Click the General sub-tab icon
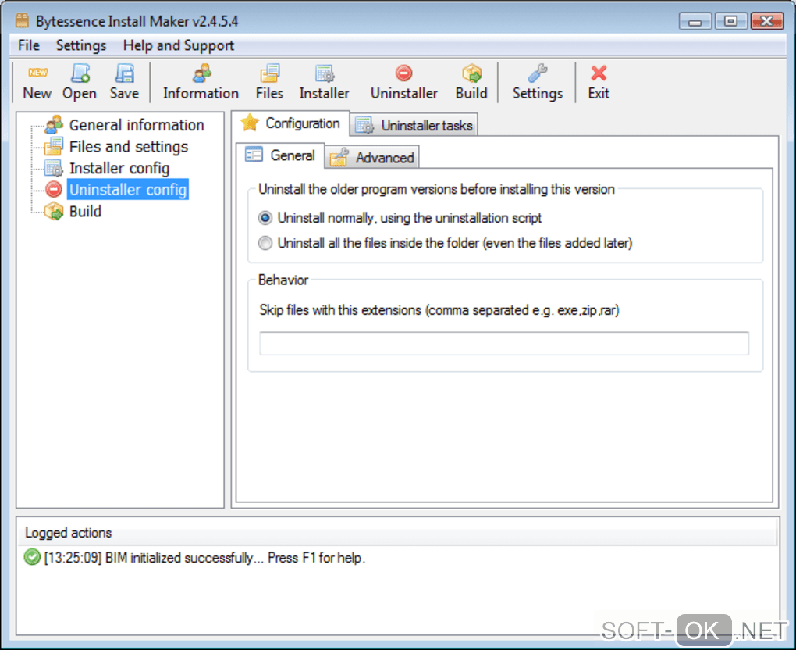Image resolution: width=796 pixels, height=650 pixels. click(254, 155)
